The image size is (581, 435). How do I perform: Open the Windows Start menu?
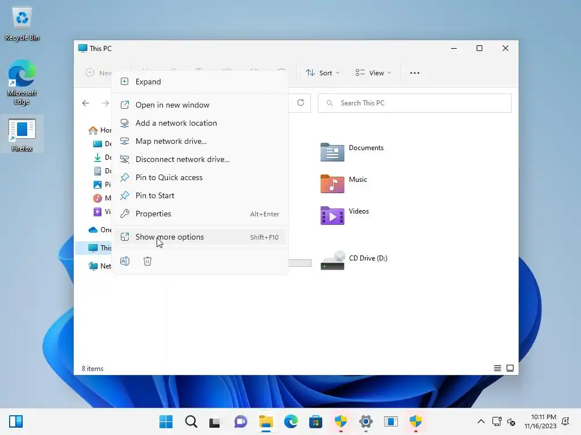(x=166, y=421)
